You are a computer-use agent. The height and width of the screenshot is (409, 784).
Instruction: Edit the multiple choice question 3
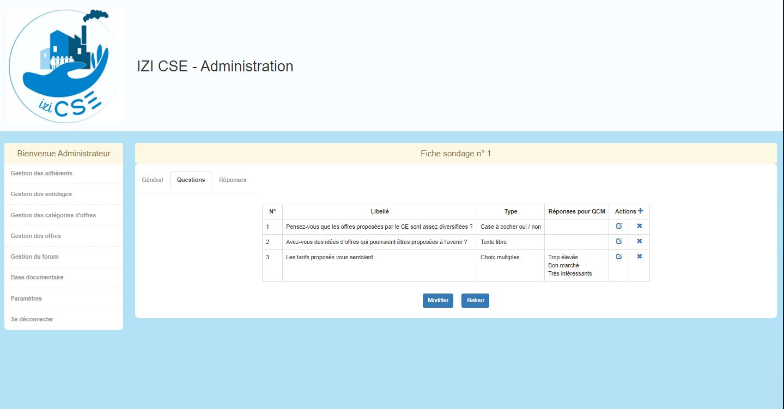619,257
